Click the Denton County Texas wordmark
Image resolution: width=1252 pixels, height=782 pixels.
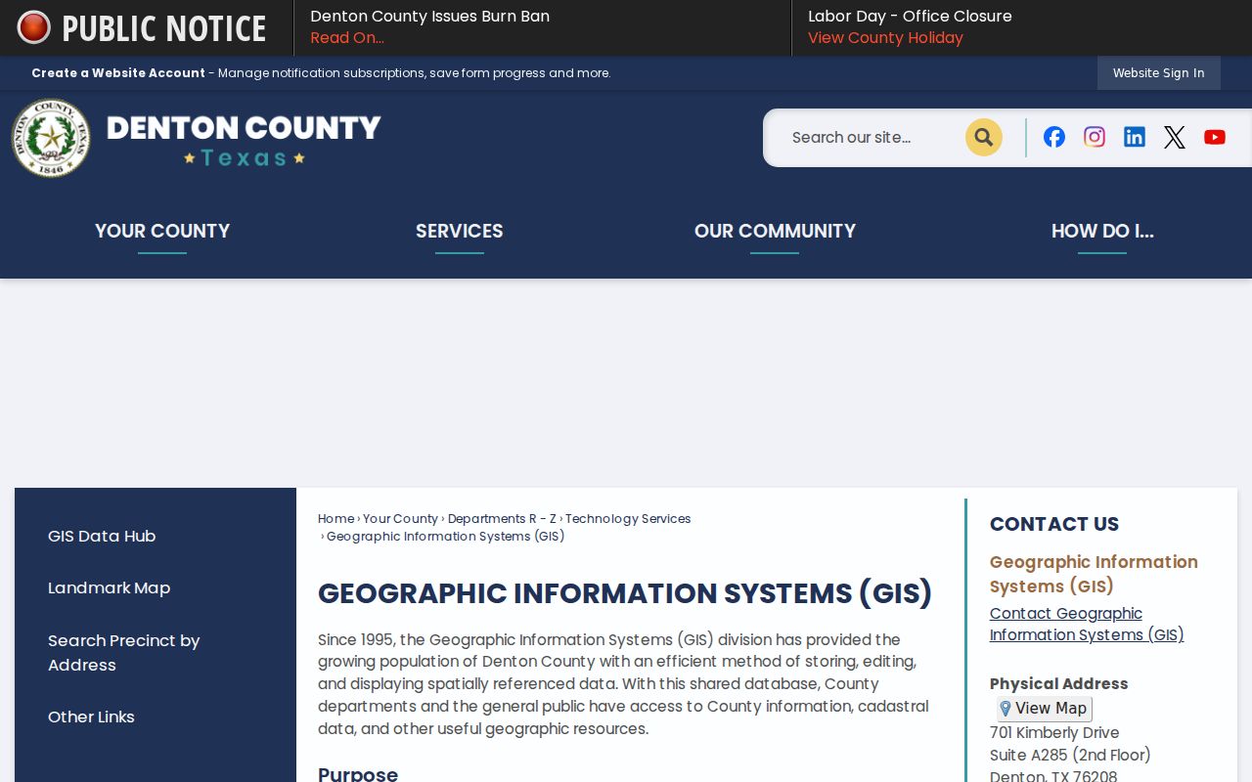(x=244, y=140)
